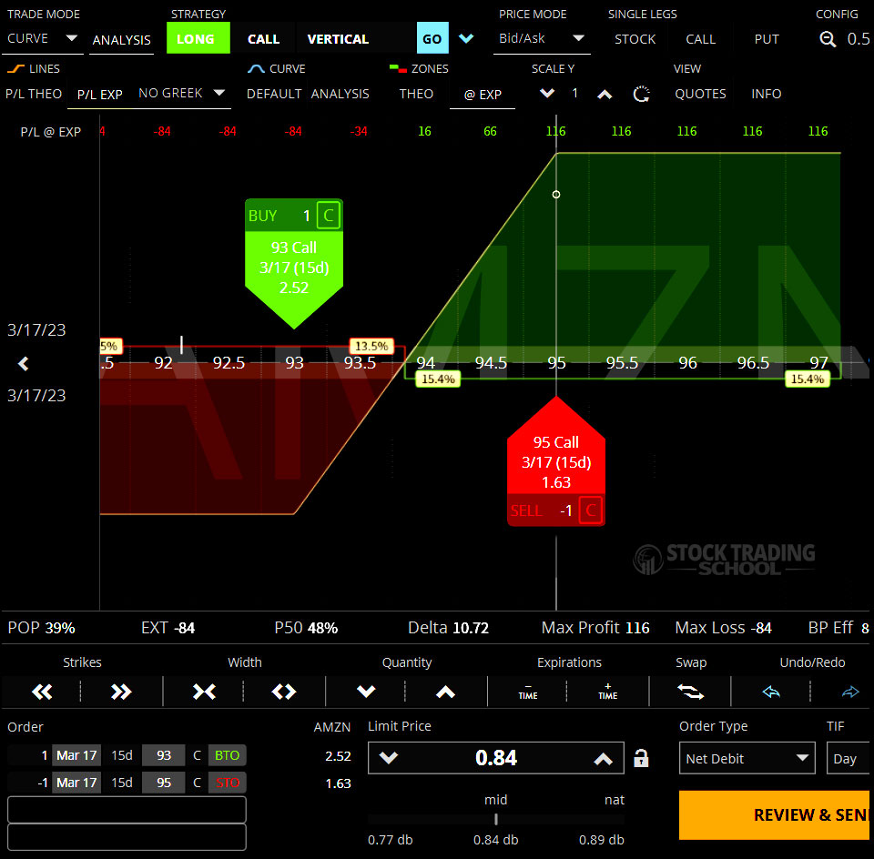Select the CALL strategy type
Image resolution: width=874 pixels, height=859 pixels.
[x=263, y=39]
